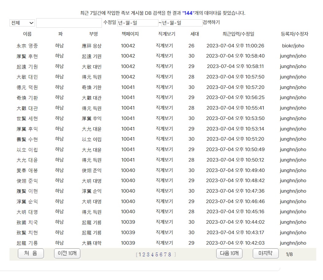Open page 8 in pagination

point(169,254)
